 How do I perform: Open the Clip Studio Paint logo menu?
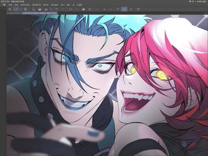point(4,5)
